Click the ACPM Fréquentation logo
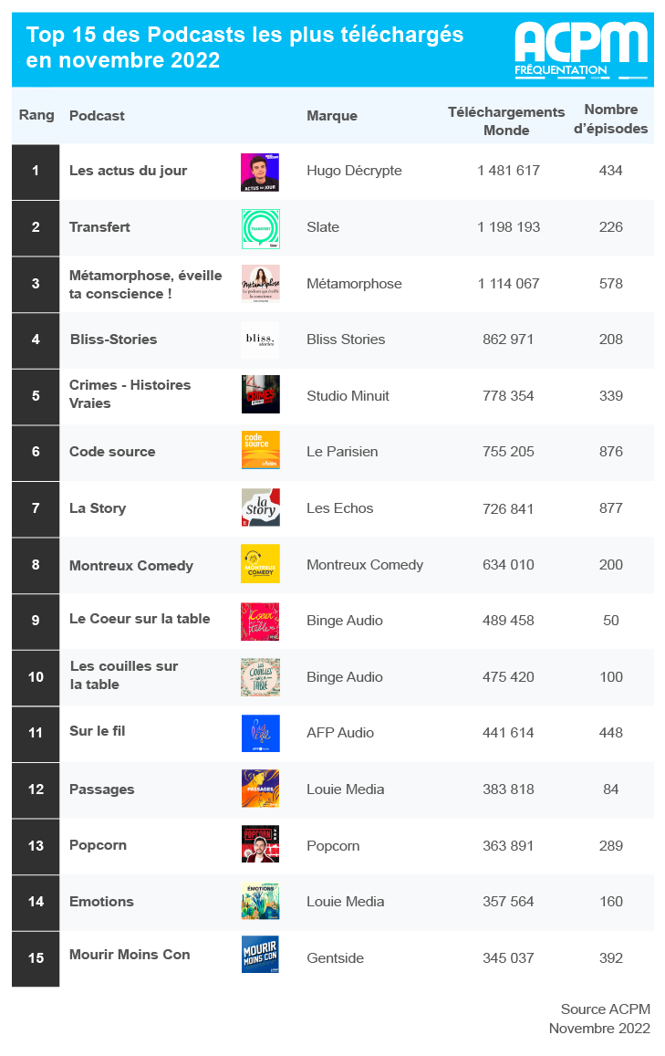Screen dimensions: 665x1056 [x=581, y=50]
